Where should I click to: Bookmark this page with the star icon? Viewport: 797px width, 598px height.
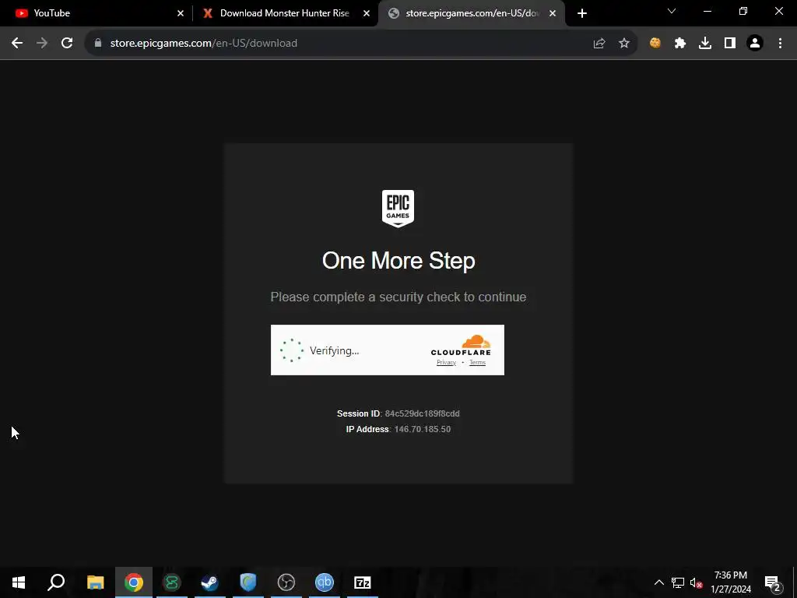pyautogui.click(x=624, y=44)
